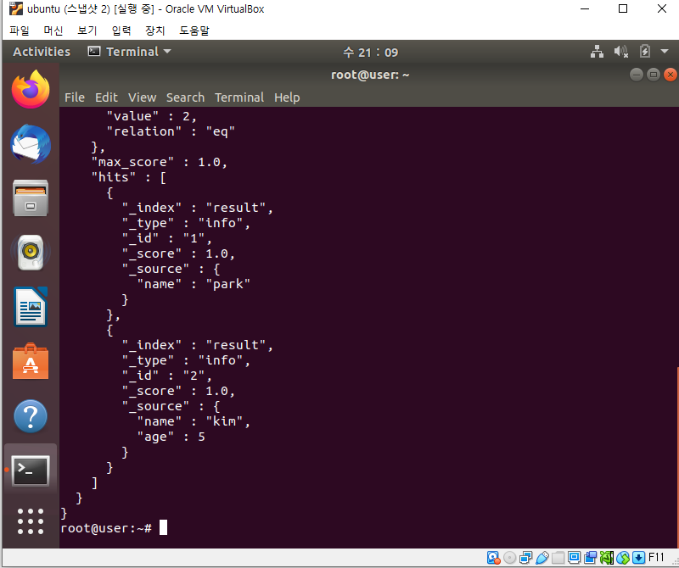The width and height of the screenshot is (679, 568).
Task: Maximize the root@user terminal window
Action: [x=653, y=75]
